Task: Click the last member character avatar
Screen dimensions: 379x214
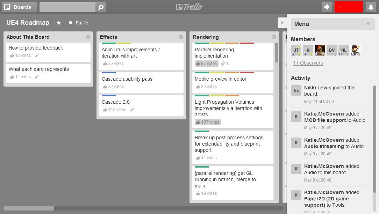Action: pyautogui.click(x=355, y=50)
